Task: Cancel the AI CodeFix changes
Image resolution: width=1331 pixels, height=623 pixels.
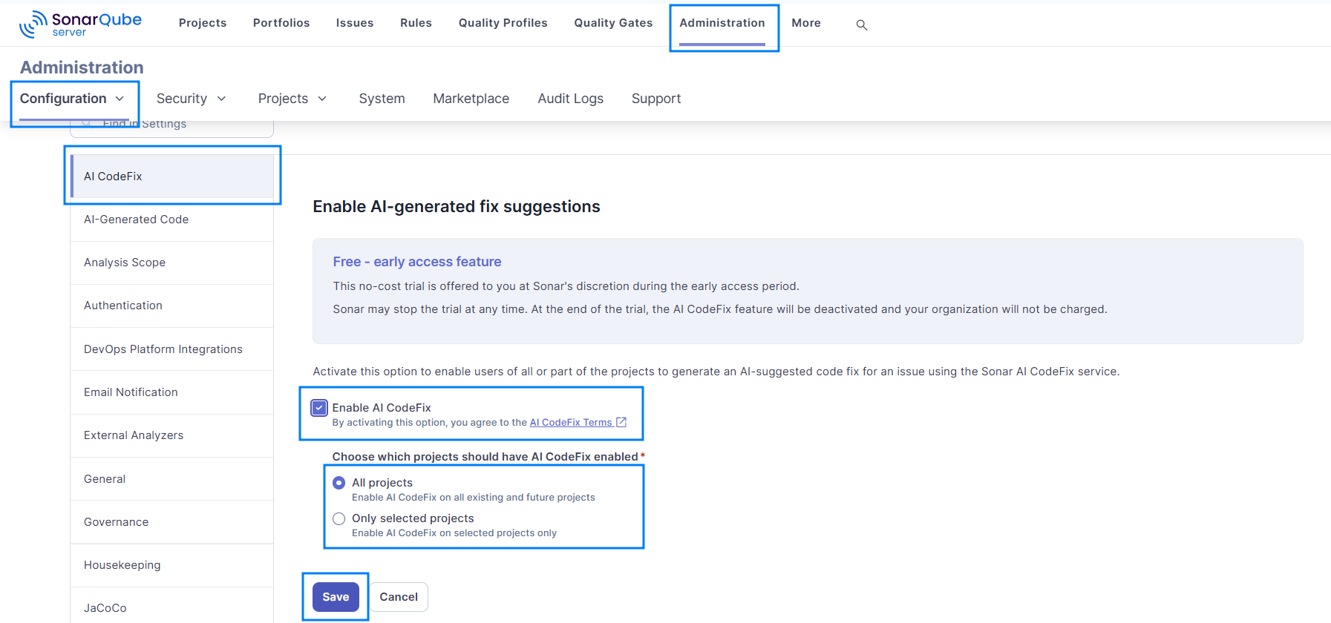Action: coord(399,597)
